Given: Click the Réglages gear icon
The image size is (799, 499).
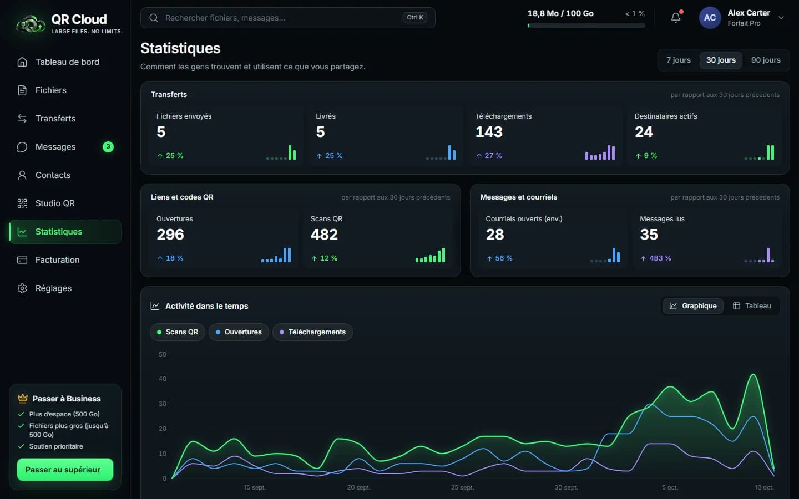Looking at the screenshot, I should 22,288.
